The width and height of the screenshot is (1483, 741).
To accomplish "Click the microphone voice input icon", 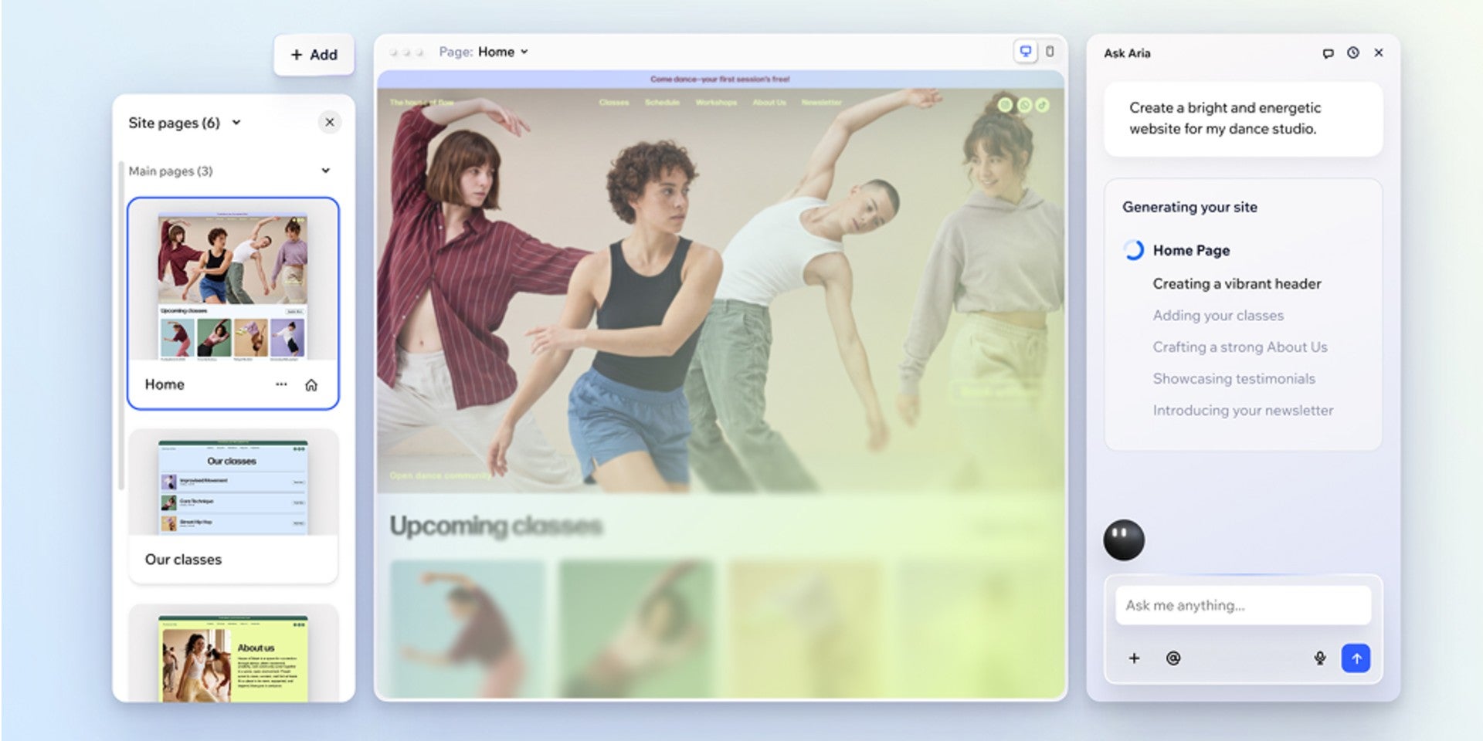I will pos(1320,658).
